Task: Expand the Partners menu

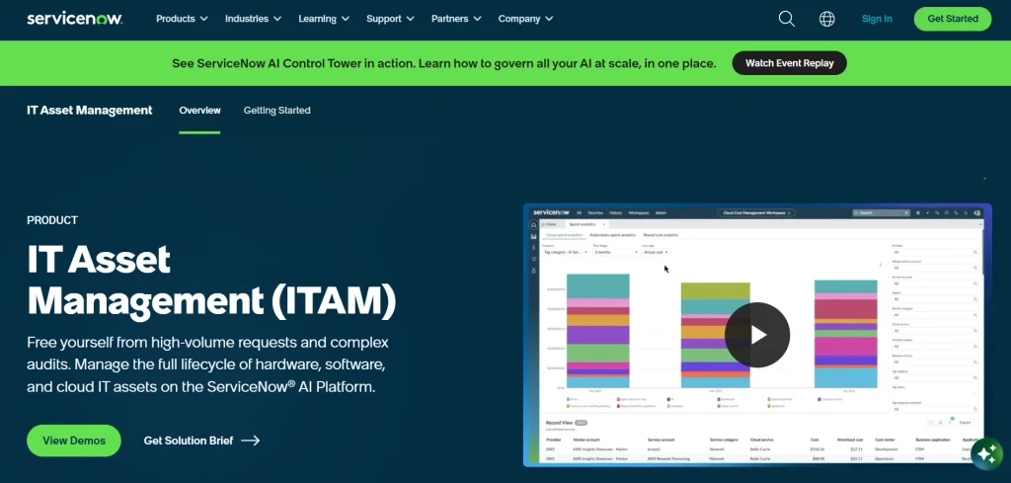Action: click(x=456, y=19)
